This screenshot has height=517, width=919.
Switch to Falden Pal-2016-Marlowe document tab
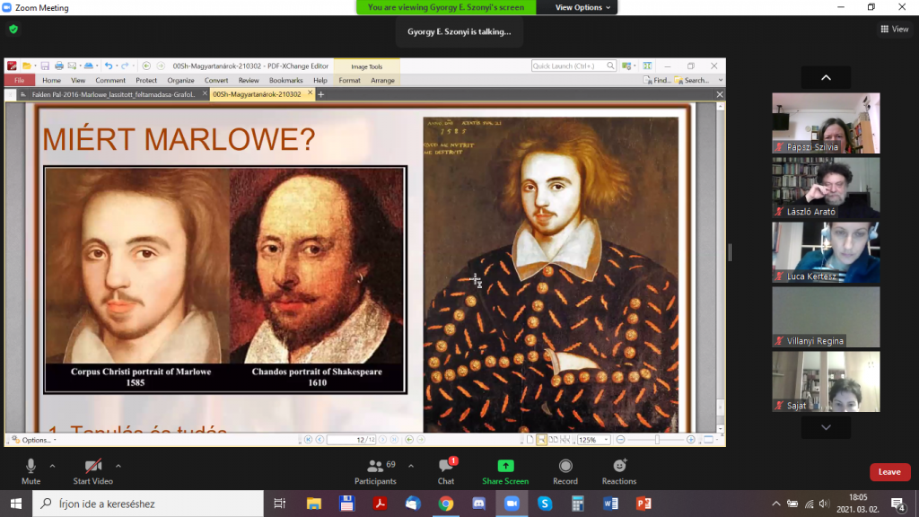(112, 94)
